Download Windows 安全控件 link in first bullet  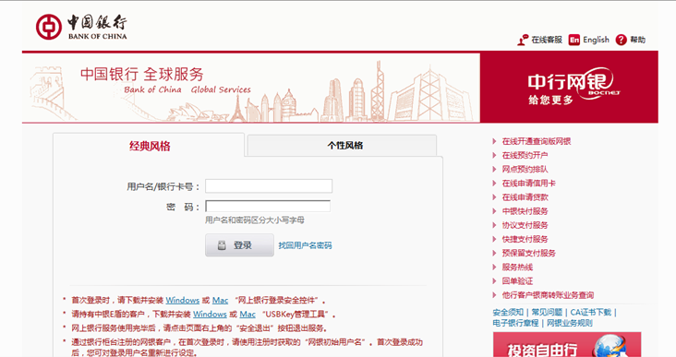coord(182,300)
